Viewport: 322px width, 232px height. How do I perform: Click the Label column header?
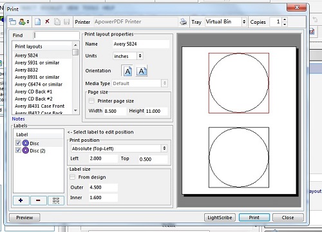click(x=39, y=135)
